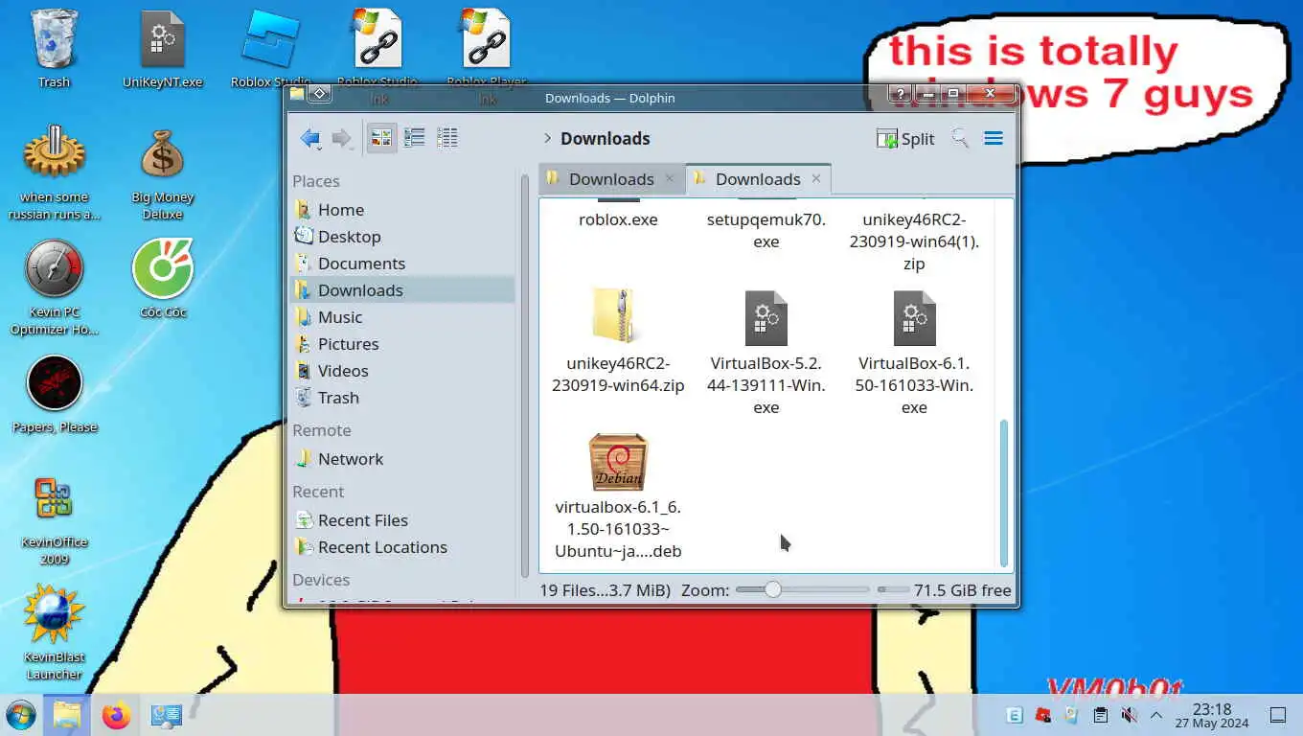This screenshot has height=736, width=1303.
Task: Click the roblox.exe file name
Action: tap(618, 219)
